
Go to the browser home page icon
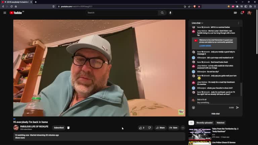16,6
